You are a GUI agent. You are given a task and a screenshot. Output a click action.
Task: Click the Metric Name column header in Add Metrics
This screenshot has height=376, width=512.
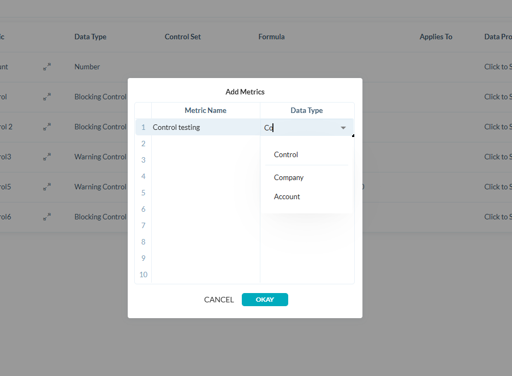205,110
